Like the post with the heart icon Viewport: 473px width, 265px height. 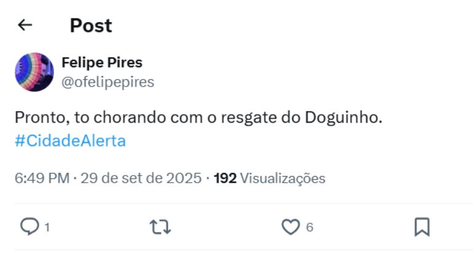[x=290, y=227]
